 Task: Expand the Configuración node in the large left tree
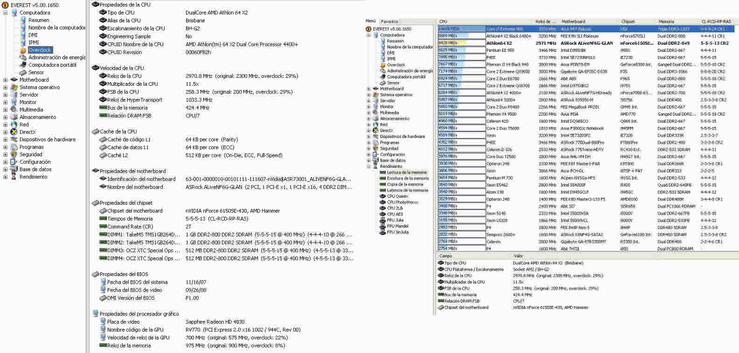click(x=5, y=162)
